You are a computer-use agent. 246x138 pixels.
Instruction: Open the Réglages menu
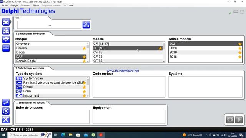pos(14,5)
